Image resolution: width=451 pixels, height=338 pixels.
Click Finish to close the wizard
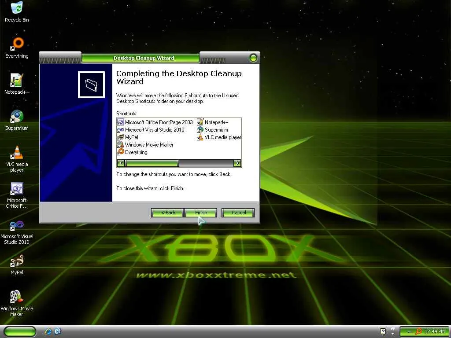(x=201, y=213)
